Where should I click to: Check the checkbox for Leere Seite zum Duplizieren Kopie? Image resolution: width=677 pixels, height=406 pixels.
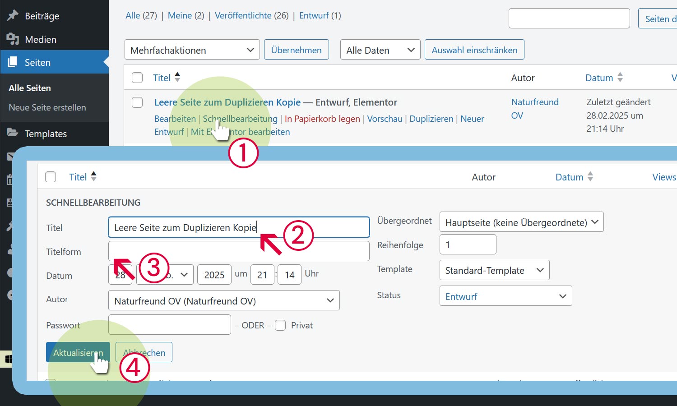coord(137,102)
